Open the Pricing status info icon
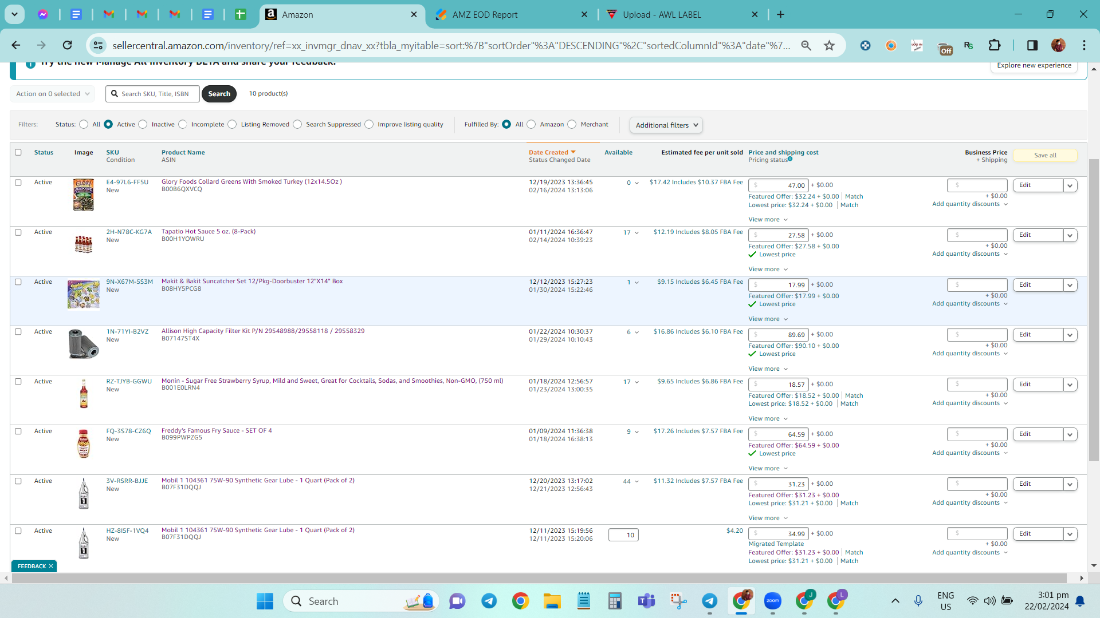Image resolution: width=1100 pixels, height=618 pixels. pyautogui.click(x=790, y=160)
